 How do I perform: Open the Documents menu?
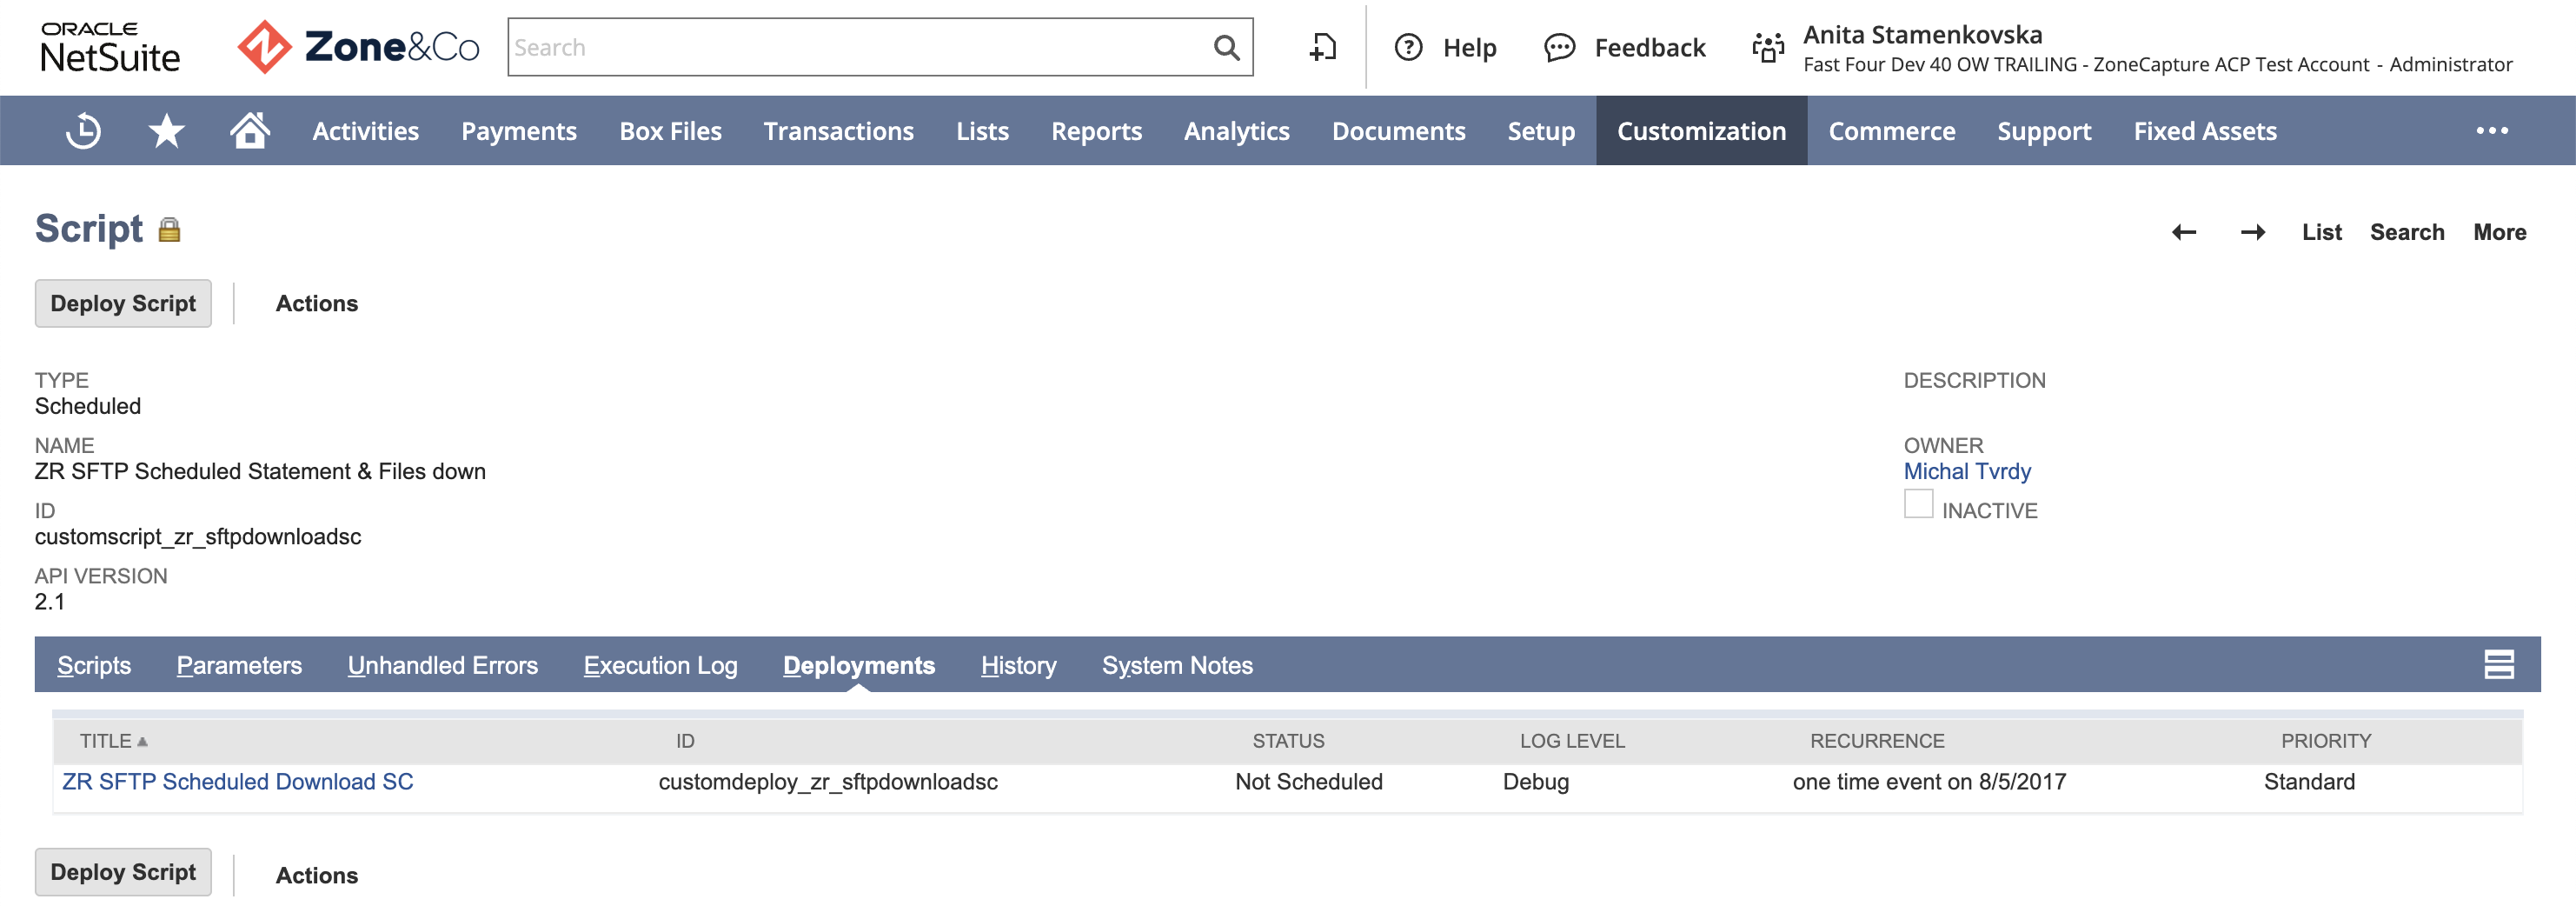click(x=1398, y=131)
